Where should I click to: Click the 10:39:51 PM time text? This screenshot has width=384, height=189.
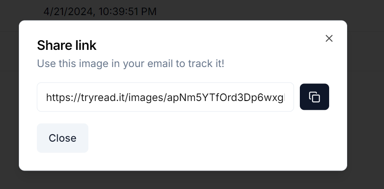click(127, 11)
